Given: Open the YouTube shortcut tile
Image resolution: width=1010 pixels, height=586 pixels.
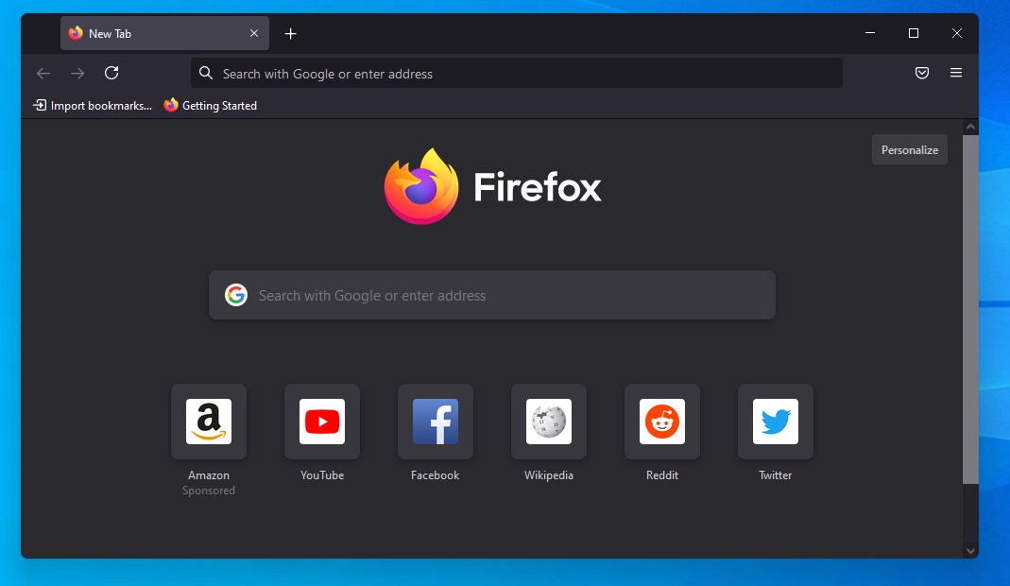Looking at the screenshot, I should [322, 422].
